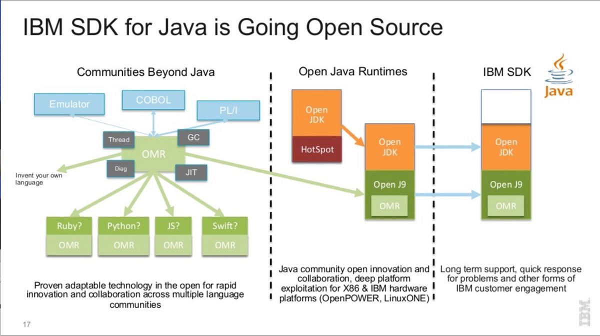
Task: Click the OMR central block diagram
Action: pyautogui.click(x=153, y=154)
